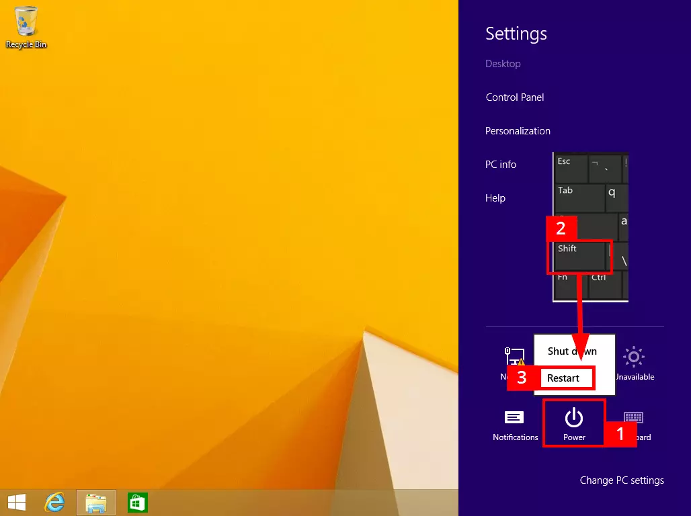
Task: Click the Shift key in keyboard image
Action: pos(579,256)
